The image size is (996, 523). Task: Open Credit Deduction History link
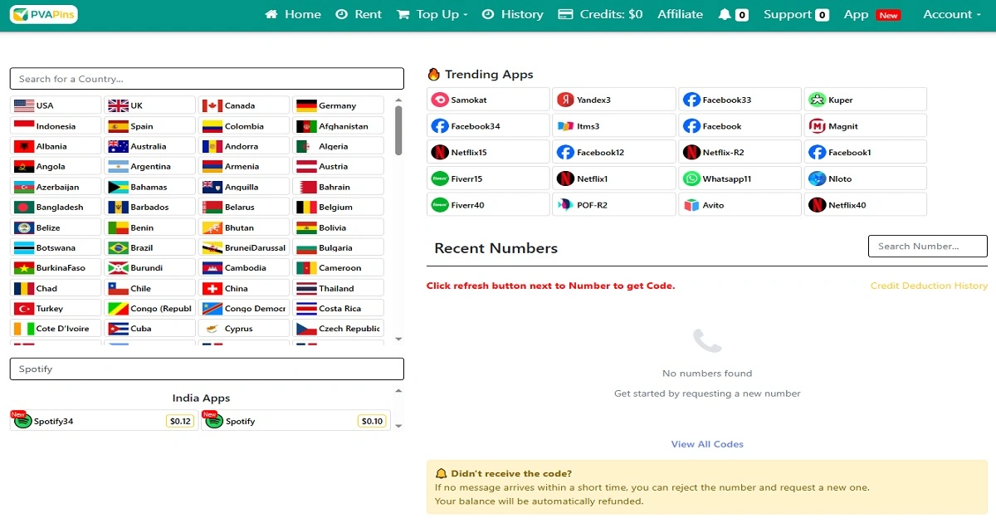(929, 286)
